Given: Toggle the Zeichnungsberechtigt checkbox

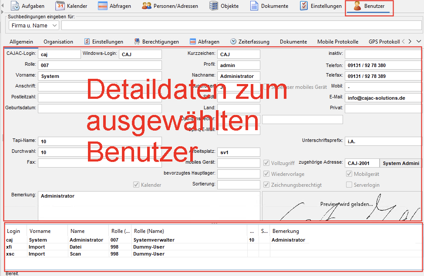Looking at the screenshot, I should click(267, 185).
